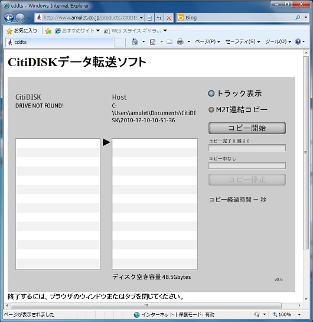Click the コピー停止 button

(x=247, y=180)
